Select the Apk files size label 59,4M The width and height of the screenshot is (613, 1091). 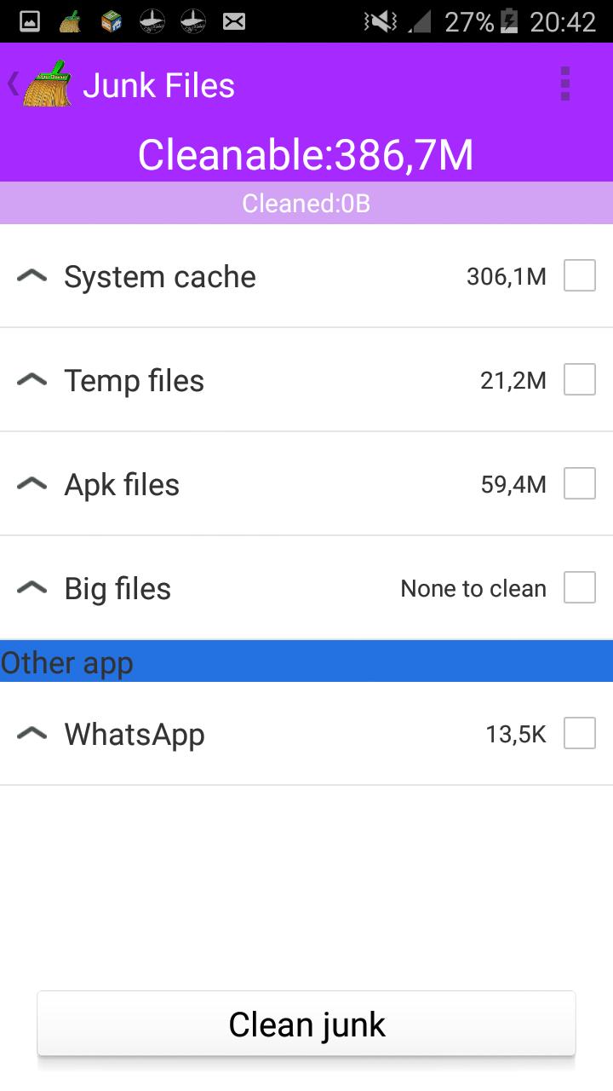513,483
